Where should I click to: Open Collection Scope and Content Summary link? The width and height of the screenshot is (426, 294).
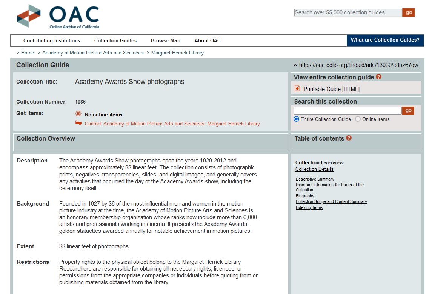(331, 201)
